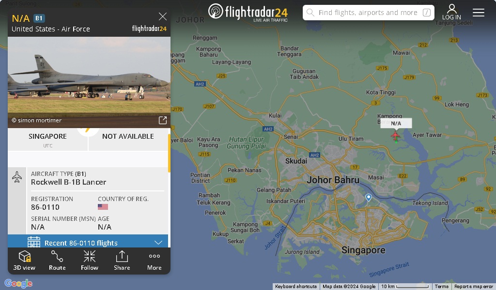Click the Pengerang map label
The width and height of the screenshot is (496, 290).
pos(455,220)
